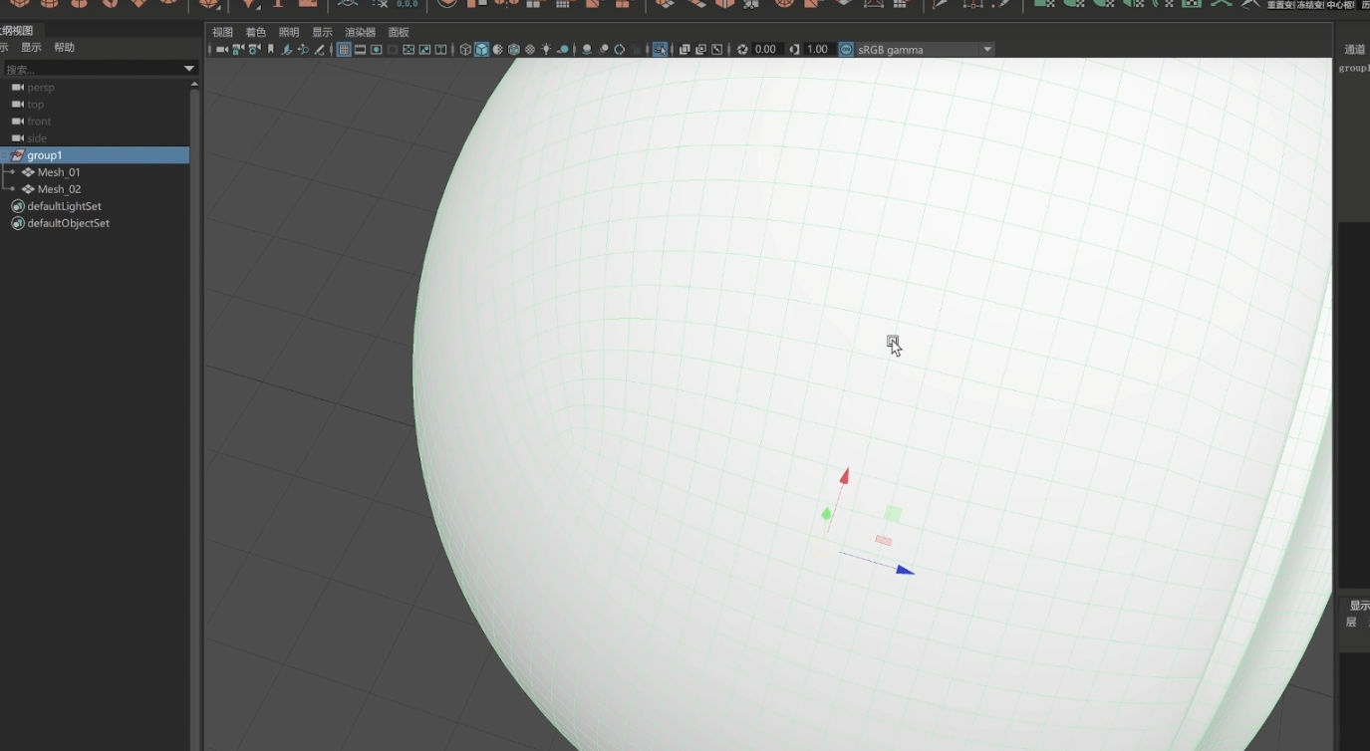Select defaultObjectSet in the outliner
Viewport: 1370px width, 751px height.
tap(68, 223)
